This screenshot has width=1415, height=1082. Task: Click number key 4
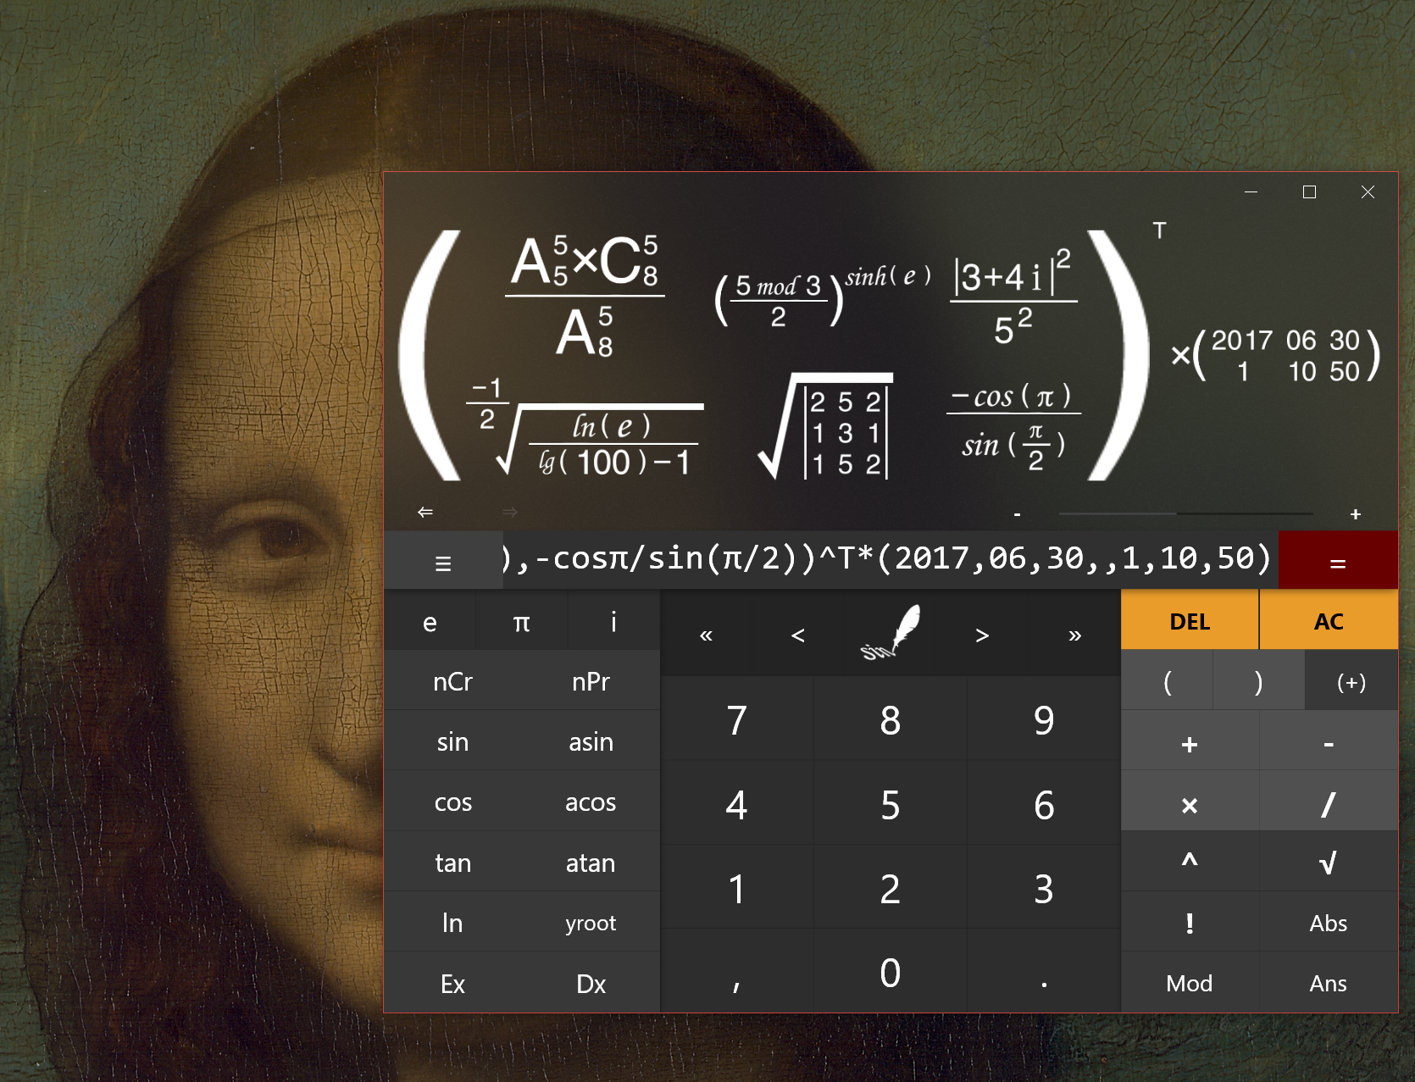point(736,804)
